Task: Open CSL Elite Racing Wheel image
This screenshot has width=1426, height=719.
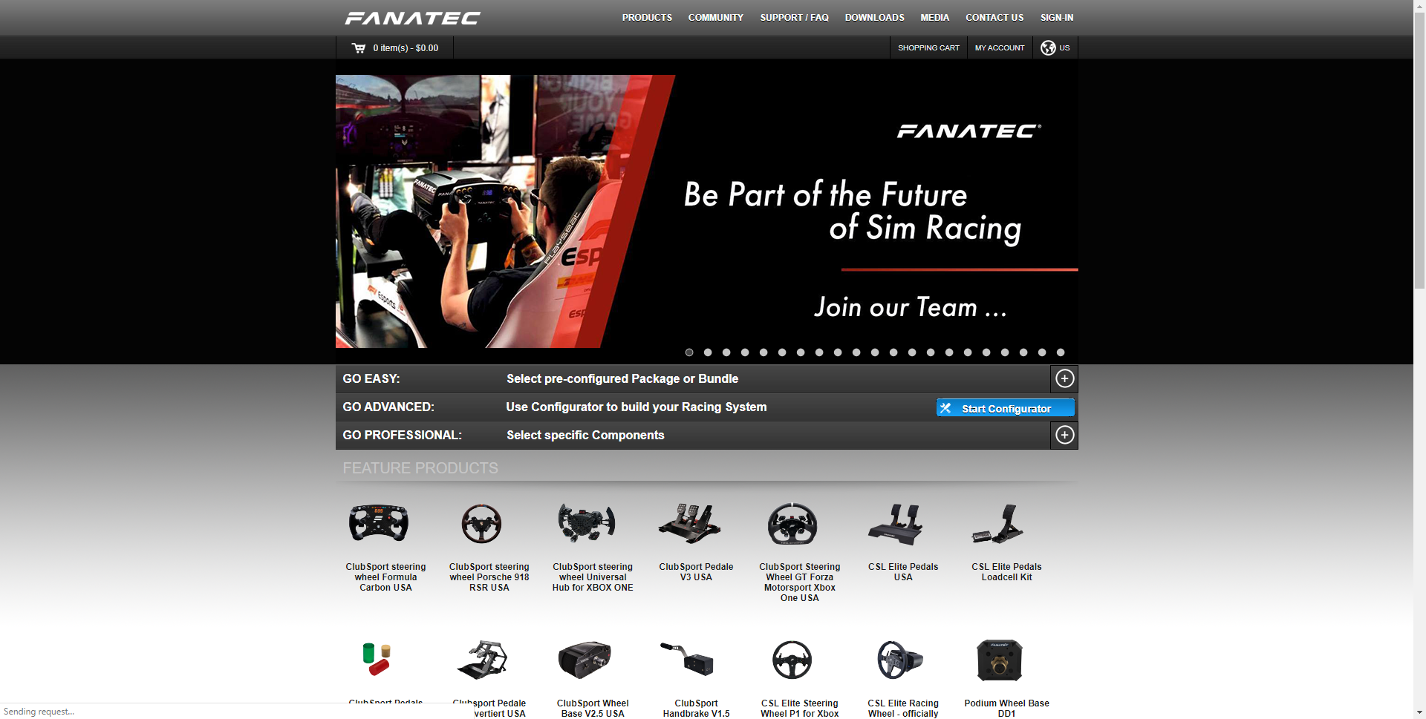Action: pos(899,660)
